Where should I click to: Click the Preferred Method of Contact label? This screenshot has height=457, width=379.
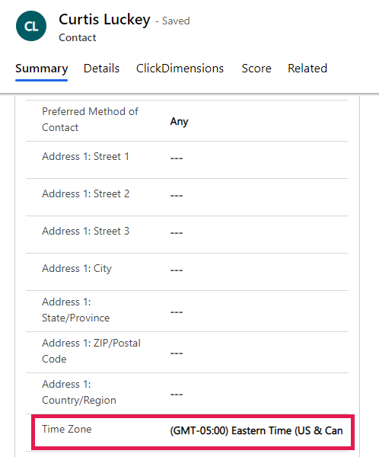[x=90, y=120]
